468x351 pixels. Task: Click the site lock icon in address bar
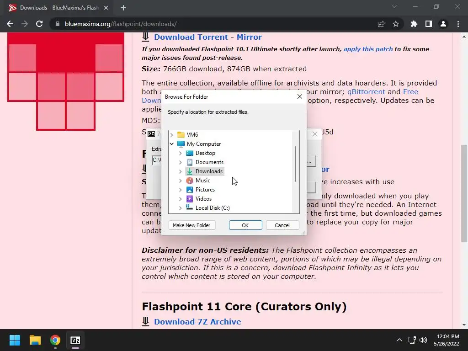coord(58,24)
